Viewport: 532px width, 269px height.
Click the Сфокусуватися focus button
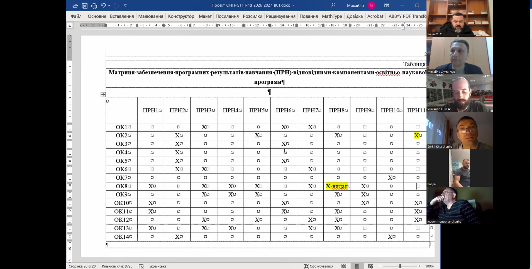point(319,266)
